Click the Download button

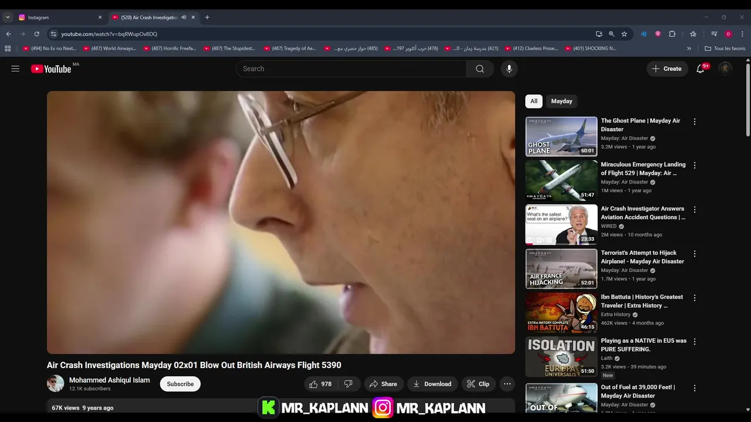(x=432, y=384)
